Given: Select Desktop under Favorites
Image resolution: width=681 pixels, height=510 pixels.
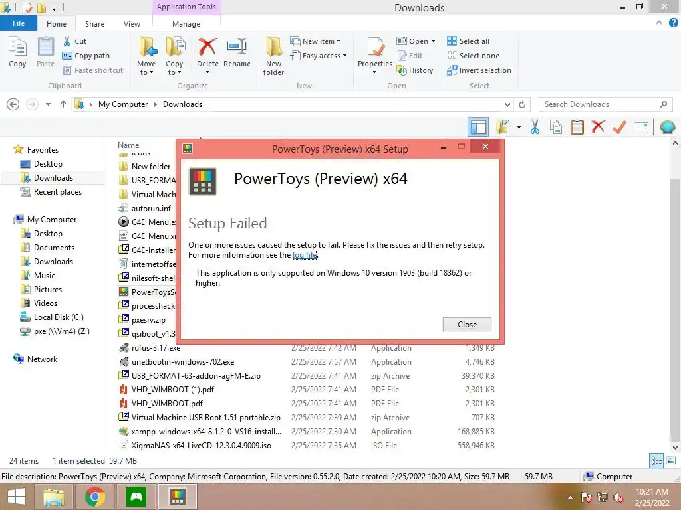Looking at the screenshot, I should 48,164.
